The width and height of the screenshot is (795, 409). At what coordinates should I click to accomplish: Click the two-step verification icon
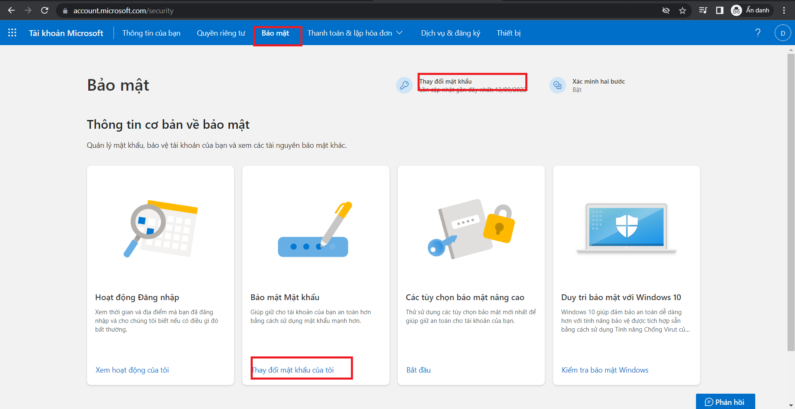pyautogui.click(x=557, y=85)
